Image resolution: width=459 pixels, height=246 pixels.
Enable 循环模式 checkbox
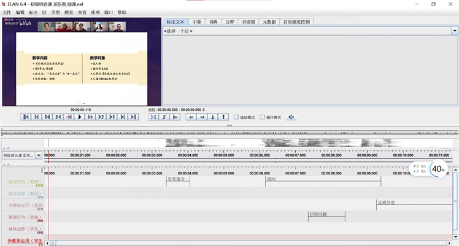click(x=263, y=117)
